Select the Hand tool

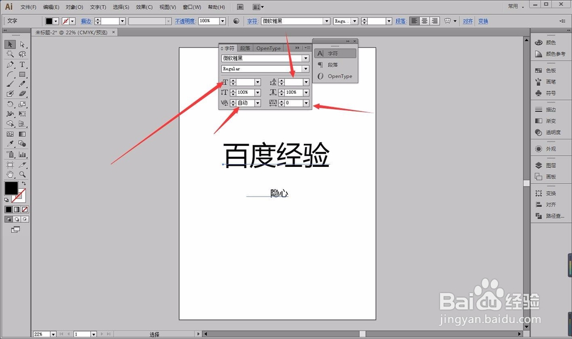[x=10, y=174]
